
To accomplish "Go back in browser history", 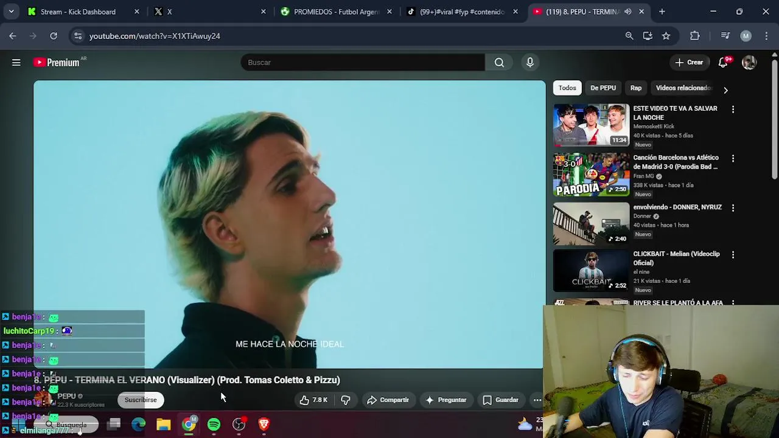I will click(x=13, y=36).
